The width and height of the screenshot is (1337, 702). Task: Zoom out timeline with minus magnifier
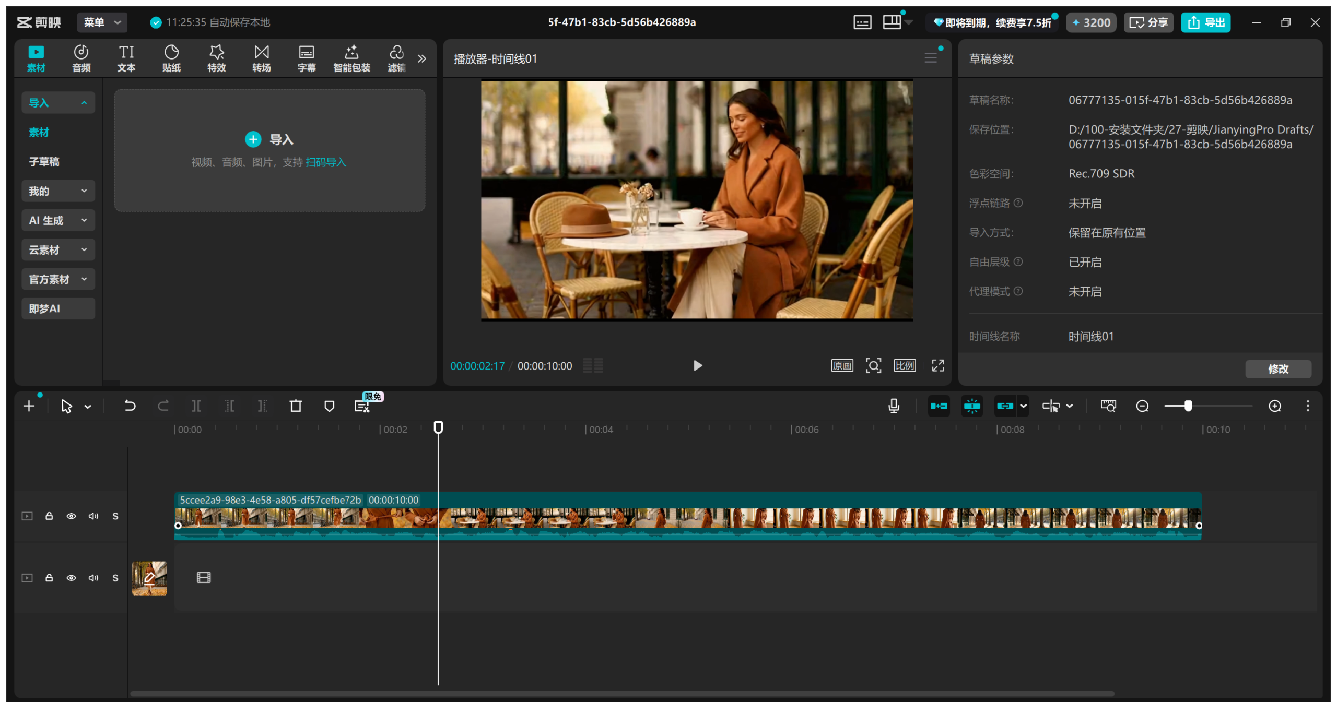click(1142, 406)
